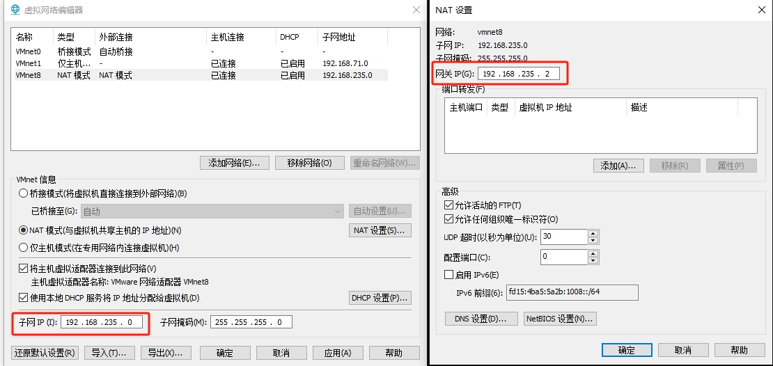Increase UDP 超时 value with up arrow
The image size is (773, 366).
pos(593,233)
